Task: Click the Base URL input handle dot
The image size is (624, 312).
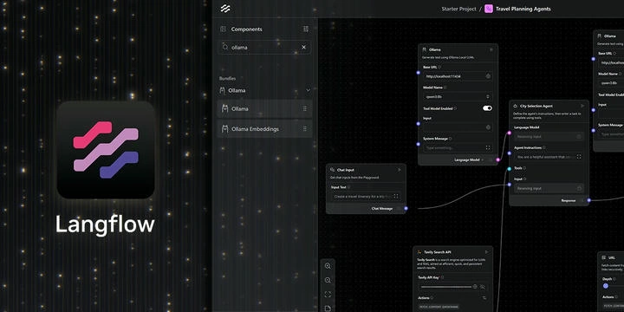Action: (418, 73)
